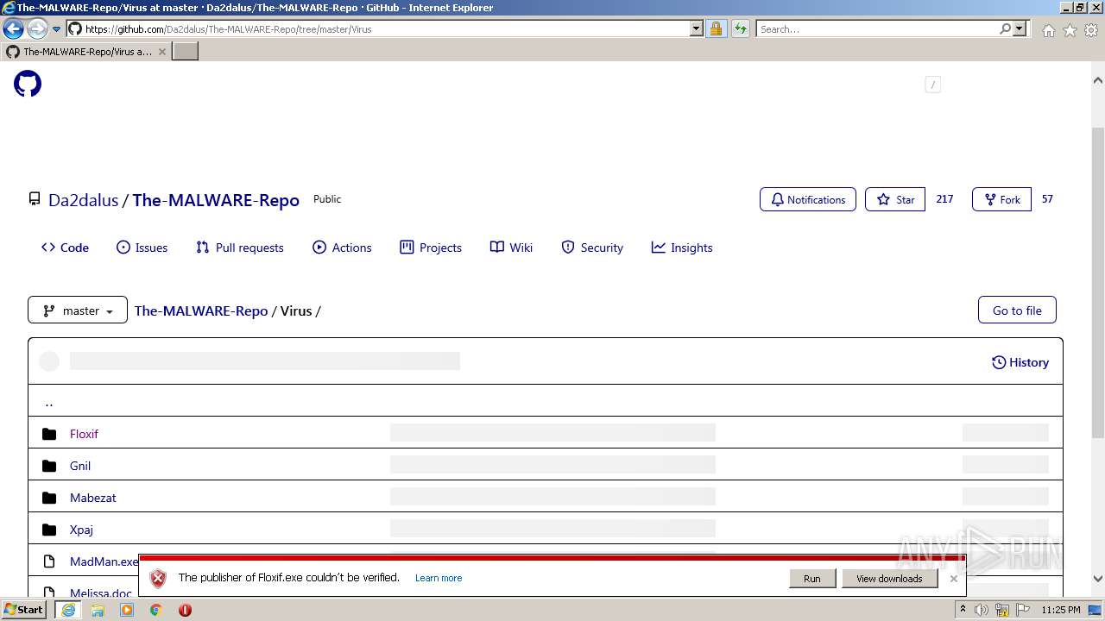
Task: Expand the master branch dropdown
Action: [78, 310]
